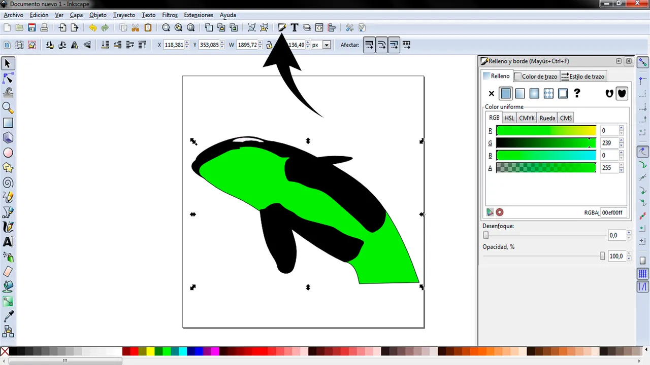Choose the Zoom magnifier tool

[8, 107]
